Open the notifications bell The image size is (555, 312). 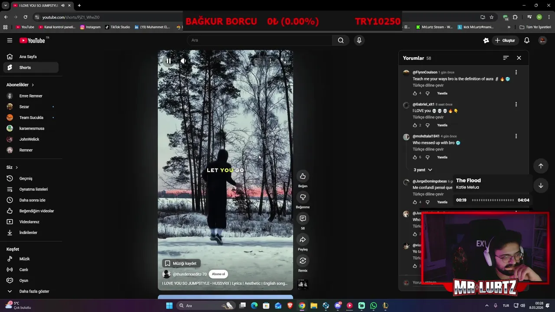(x=527, y=40)
